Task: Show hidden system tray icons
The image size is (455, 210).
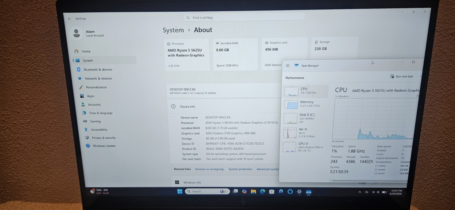Action: coord(360,192)
